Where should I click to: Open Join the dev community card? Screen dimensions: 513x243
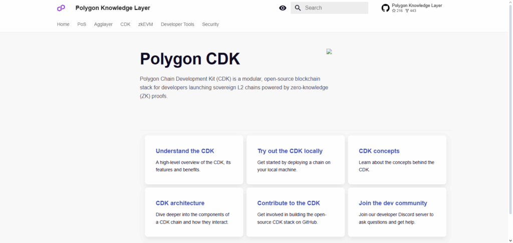point(397,212)
